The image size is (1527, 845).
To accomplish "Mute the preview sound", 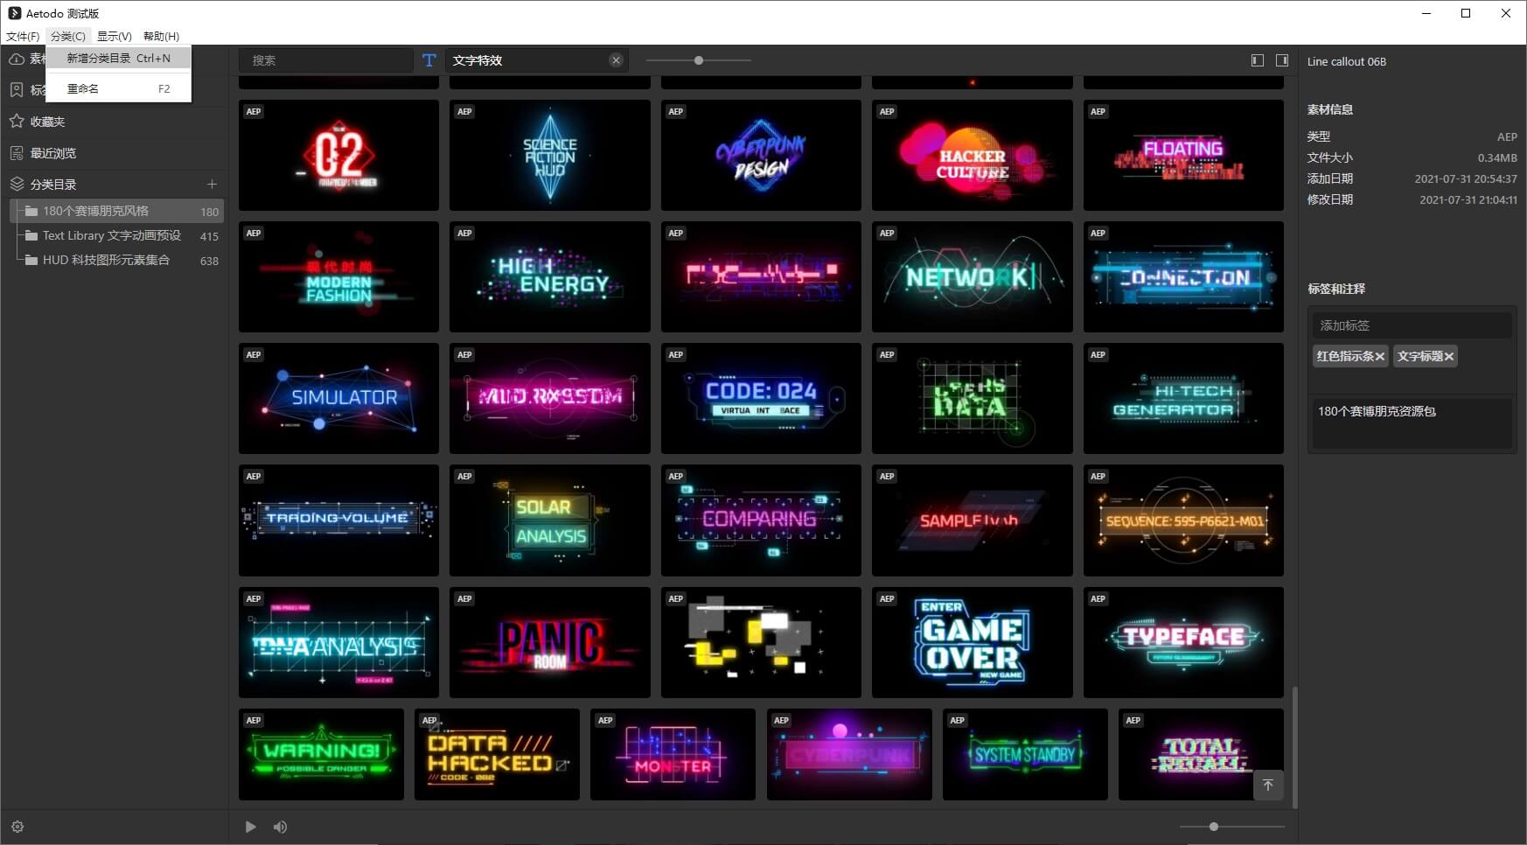I will click(x=280, y=827).
